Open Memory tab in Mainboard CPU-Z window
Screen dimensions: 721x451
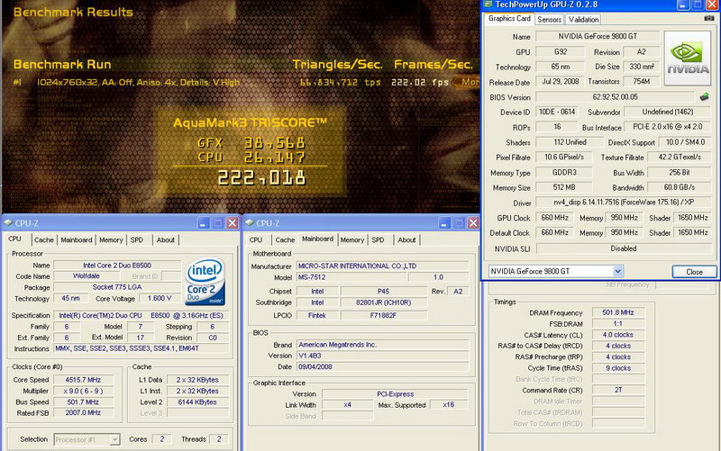pos(352,239)
